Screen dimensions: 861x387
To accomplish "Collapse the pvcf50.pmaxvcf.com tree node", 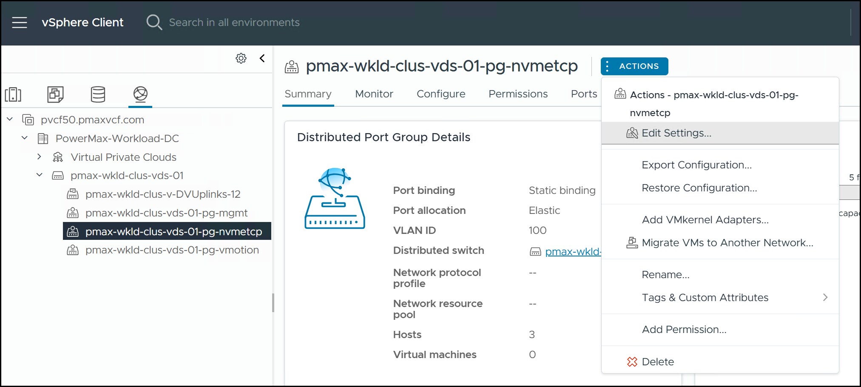I will pos(10,120).
